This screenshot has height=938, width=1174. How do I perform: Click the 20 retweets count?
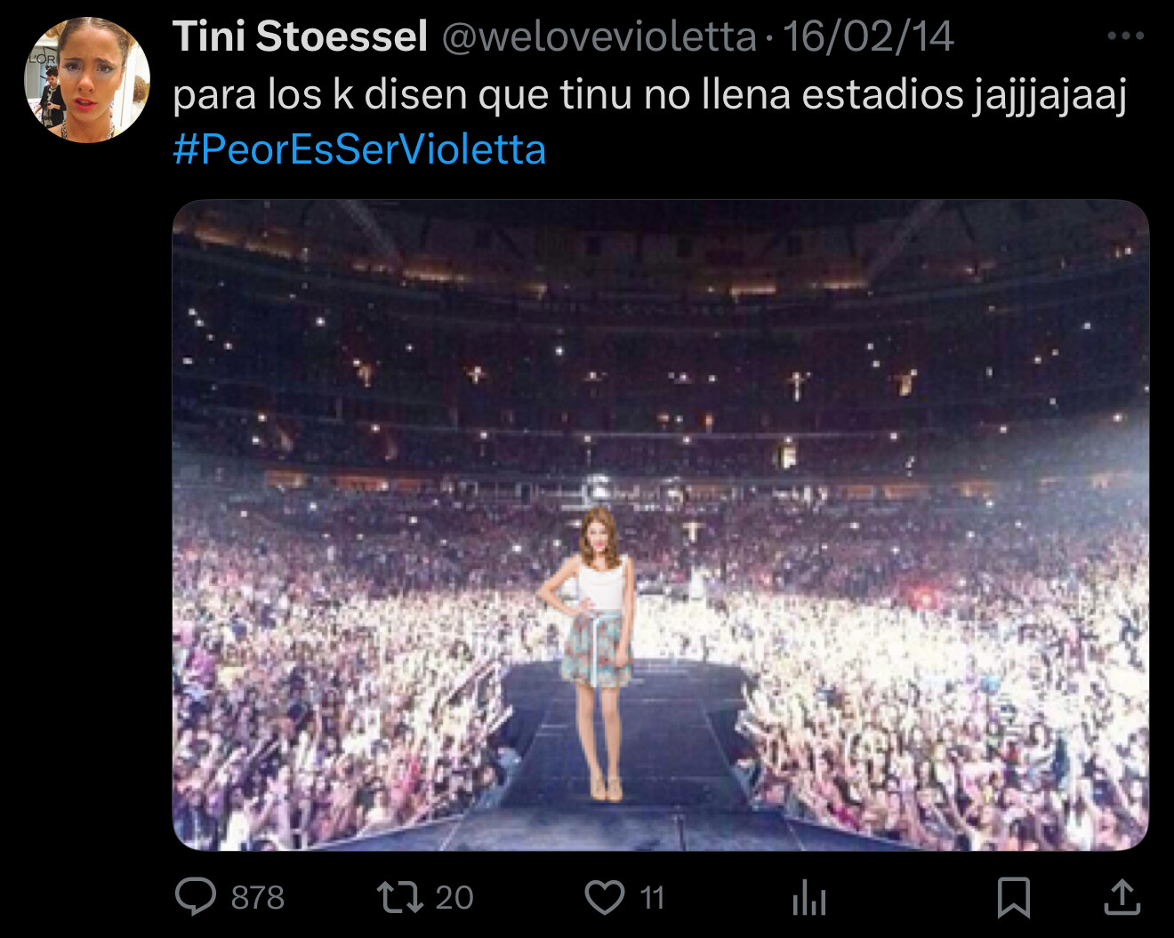click(x=454, y=897)
